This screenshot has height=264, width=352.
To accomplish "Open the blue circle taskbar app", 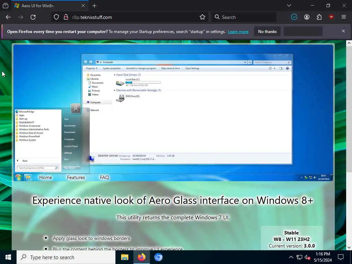I will tap(158, 257).
